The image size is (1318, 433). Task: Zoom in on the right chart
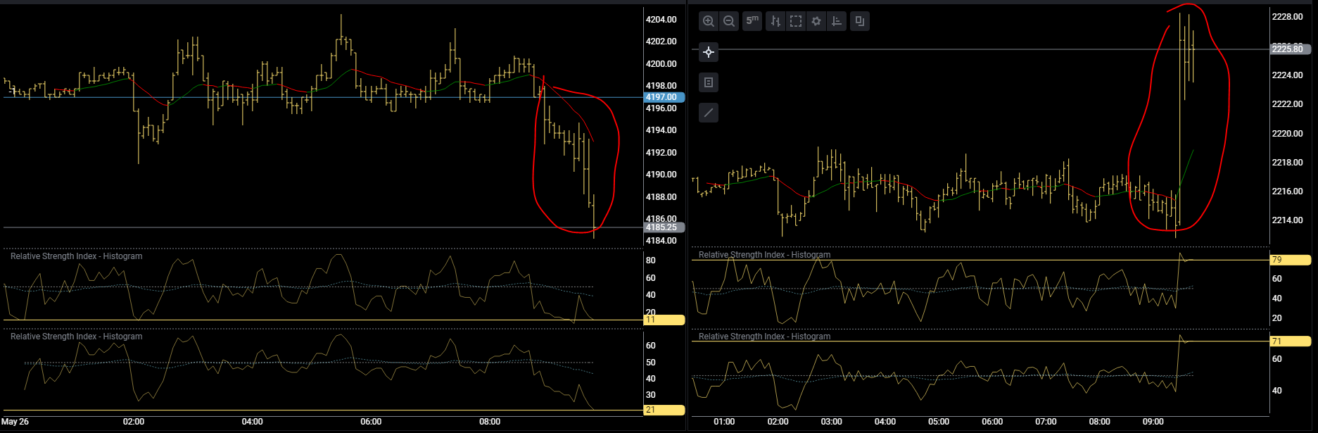(709, 21)
